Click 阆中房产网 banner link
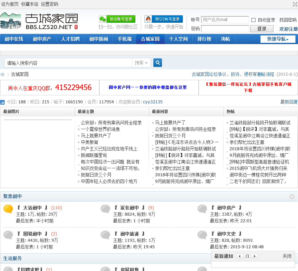298x271 pixels. click(148, 87)
